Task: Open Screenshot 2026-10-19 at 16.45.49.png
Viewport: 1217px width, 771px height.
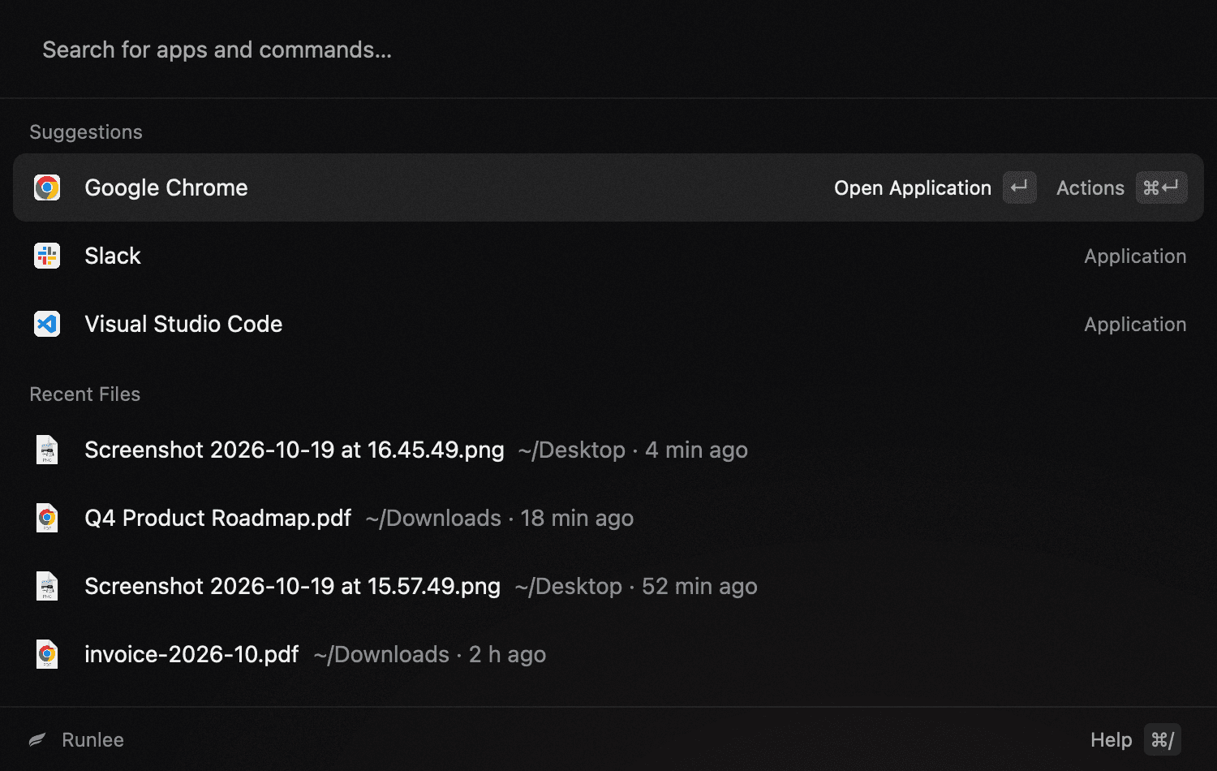Action: tap(608, 450)
